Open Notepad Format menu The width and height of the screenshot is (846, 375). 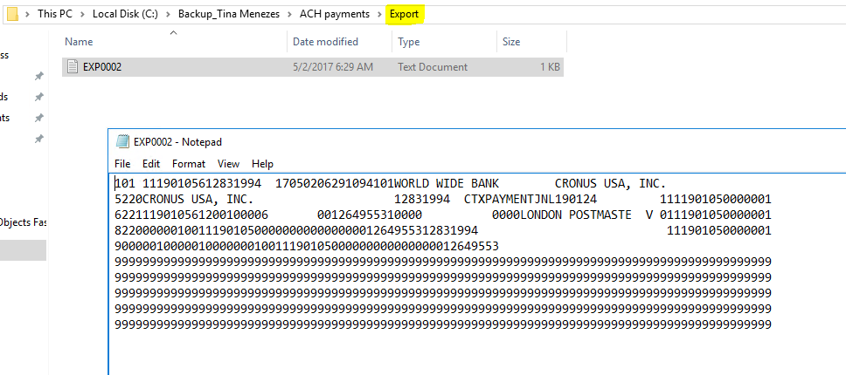pyautogui.click(x=189, y=164)
